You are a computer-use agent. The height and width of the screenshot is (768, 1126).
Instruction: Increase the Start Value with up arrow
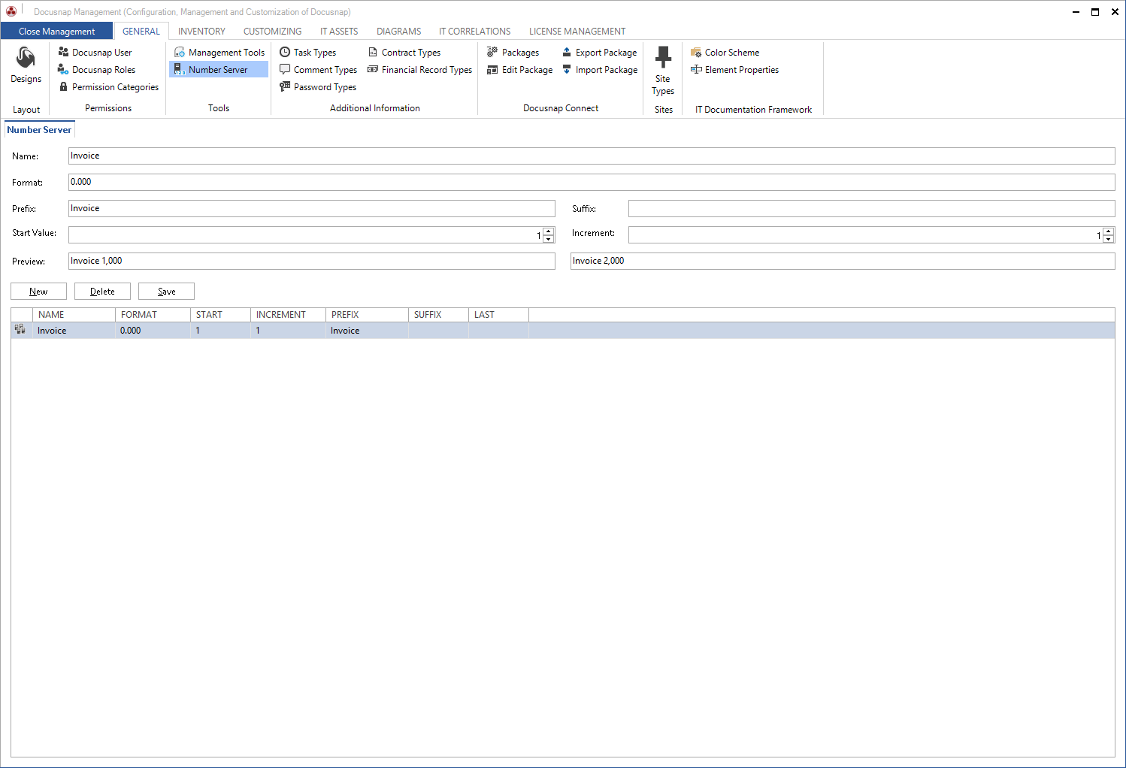pyautogui.click(x=549, y=231)
